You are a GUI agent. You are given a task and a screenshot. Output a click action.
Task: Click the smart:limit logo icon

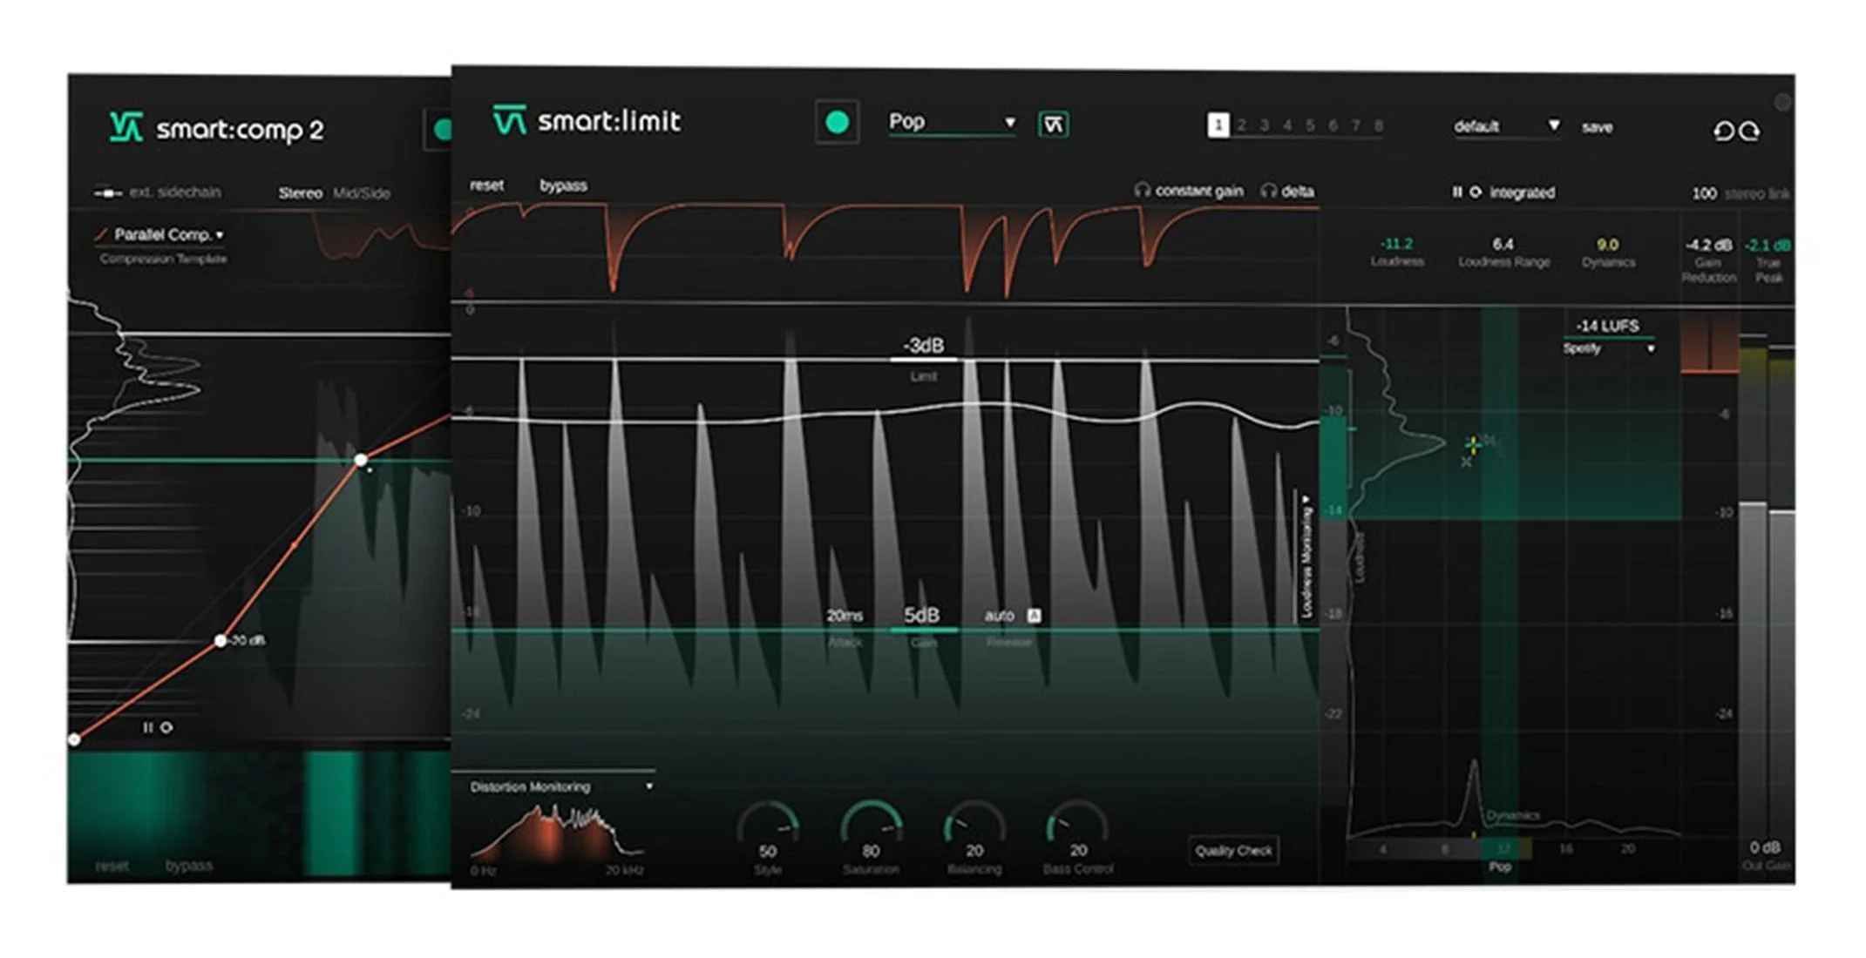[509, 120]
